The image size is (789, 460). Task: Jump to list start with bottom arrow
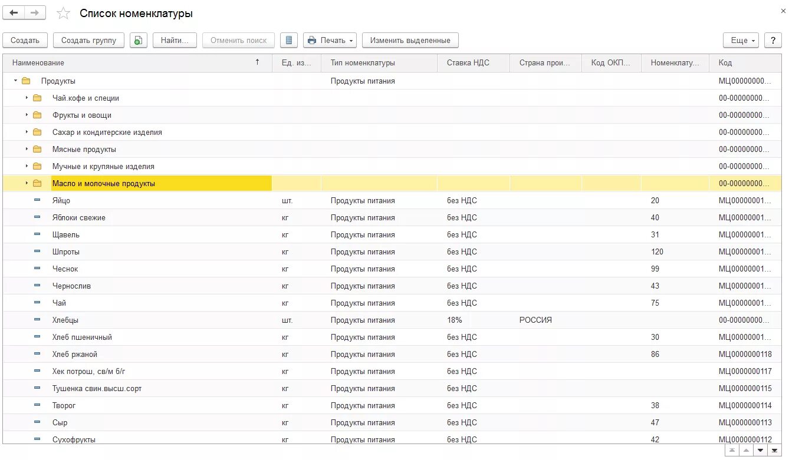(732, 451)
